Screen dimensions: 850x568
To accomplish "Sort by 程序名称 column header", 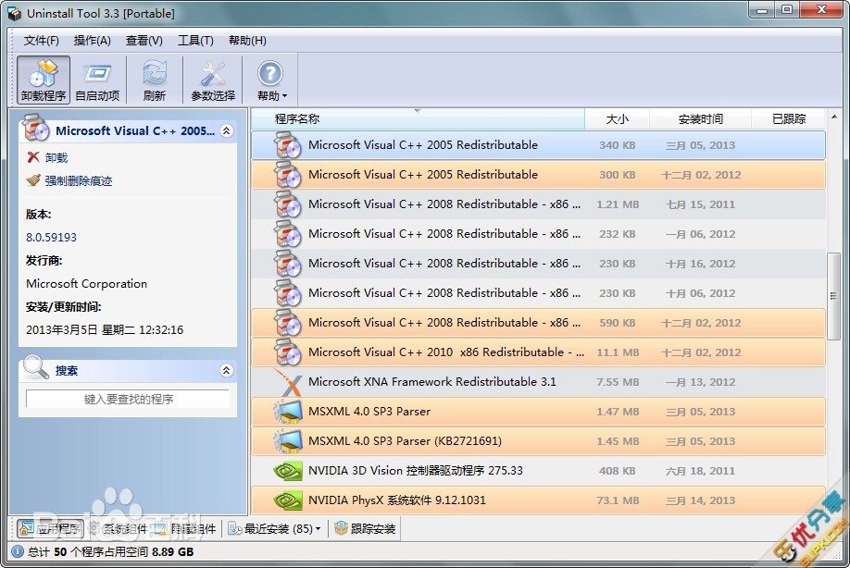I will pyautogui.click(x=418, y=119).
